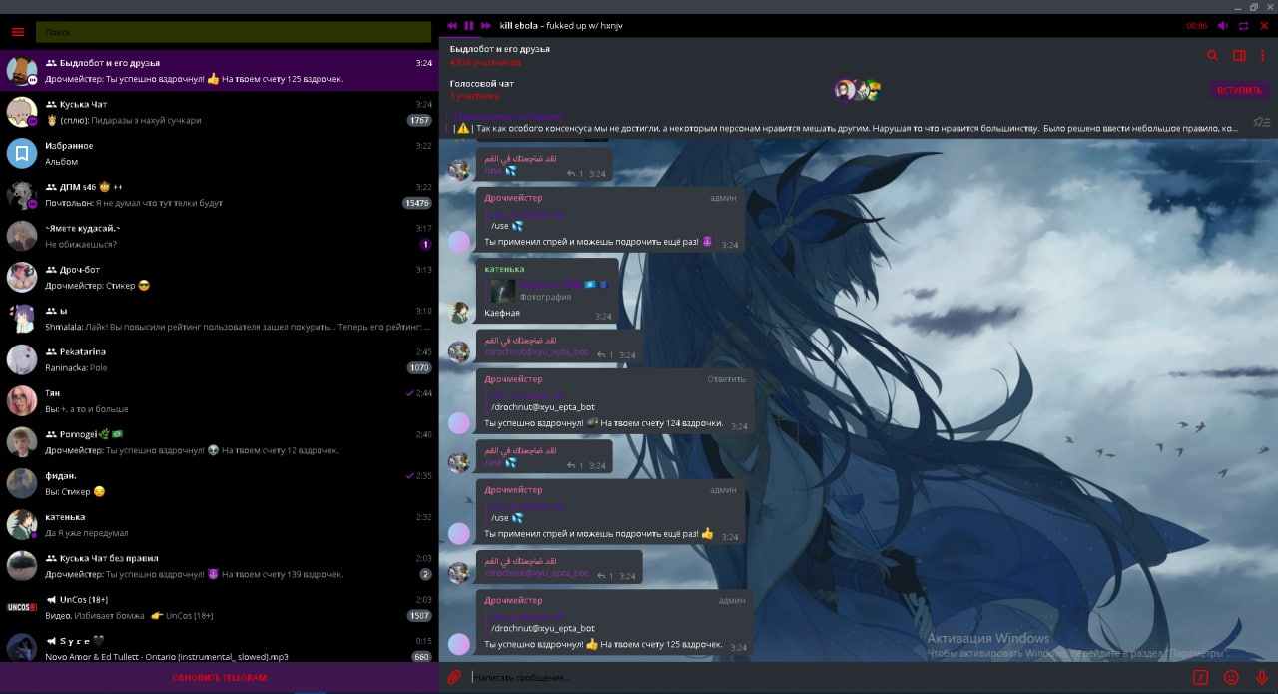Open the Pornogei group chat

(x=219, y=442)
